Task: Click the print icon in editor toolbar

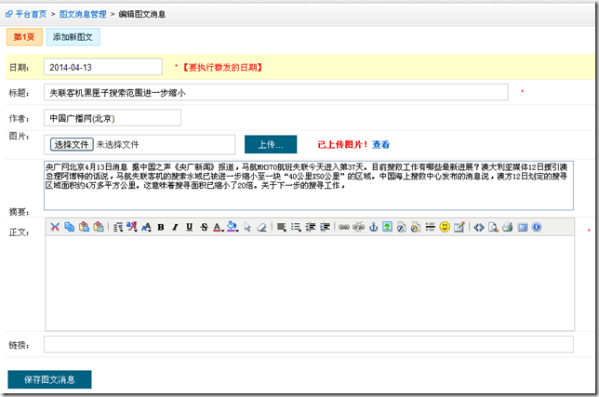Action: coord(507,227)
